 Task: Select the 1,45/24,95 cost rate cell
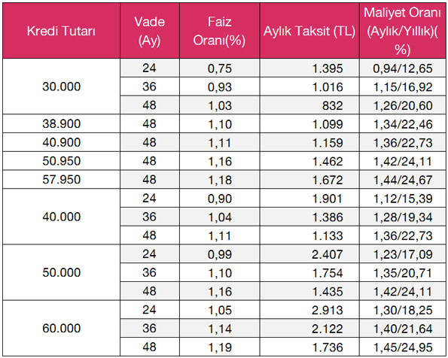(x=403, y=347)
